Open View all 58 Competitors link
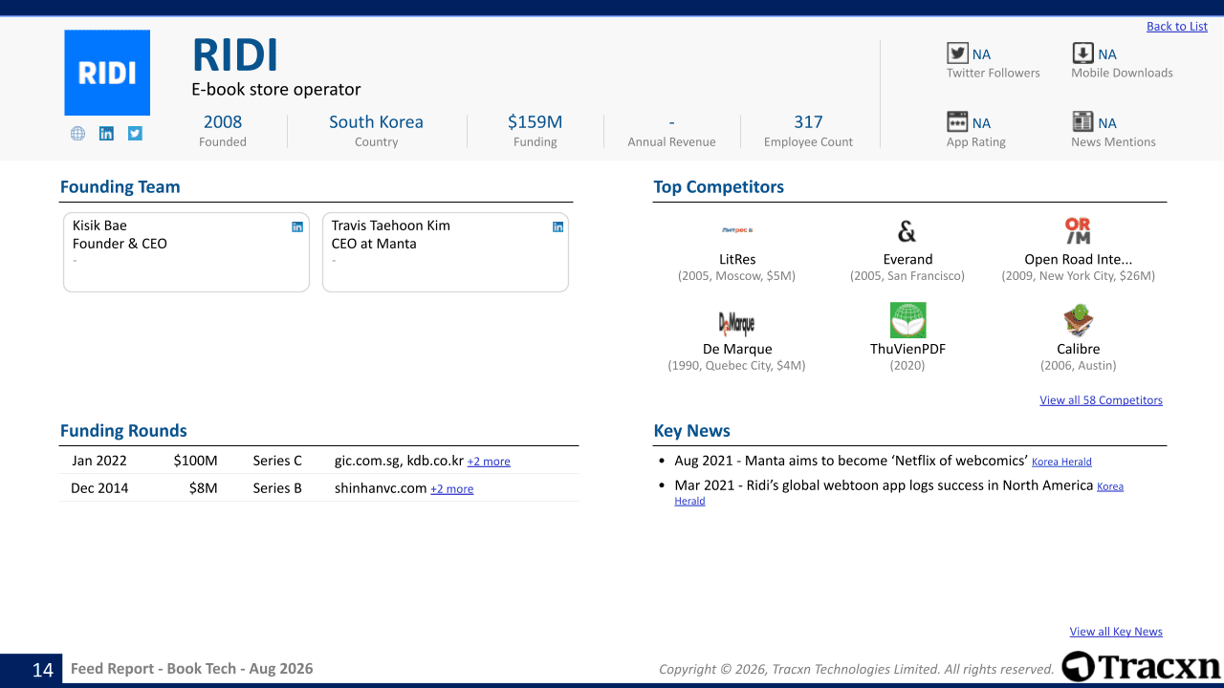The image size is (1224, 688). click(1101, 400)
